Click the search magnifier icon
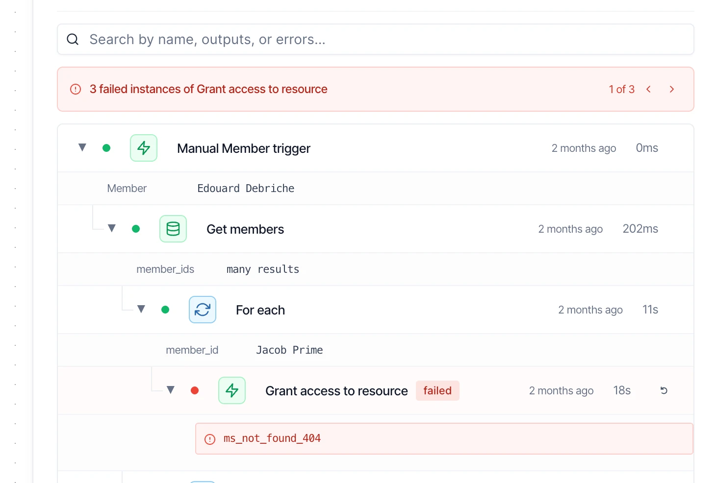Image resolution: width=717 pixels, height=483 pixels. point(73,39)
